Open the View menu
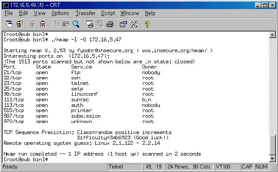 [40, 13]
